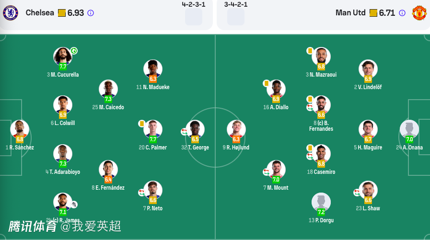Open the Man Utd team name link
The width and height of the screenshot is (430, 240).
pyautogui.click(x=350, y=13)
